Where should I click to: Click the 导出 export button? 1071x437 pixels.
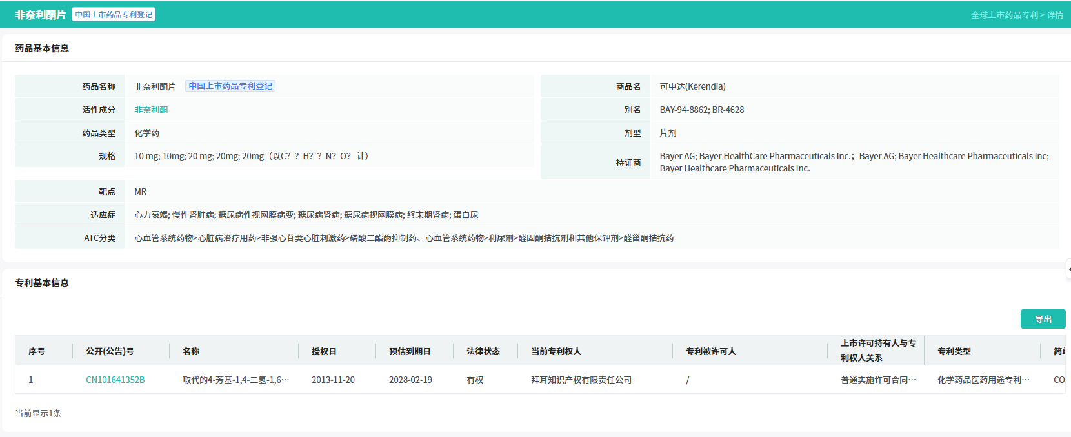coord(1043,319)
